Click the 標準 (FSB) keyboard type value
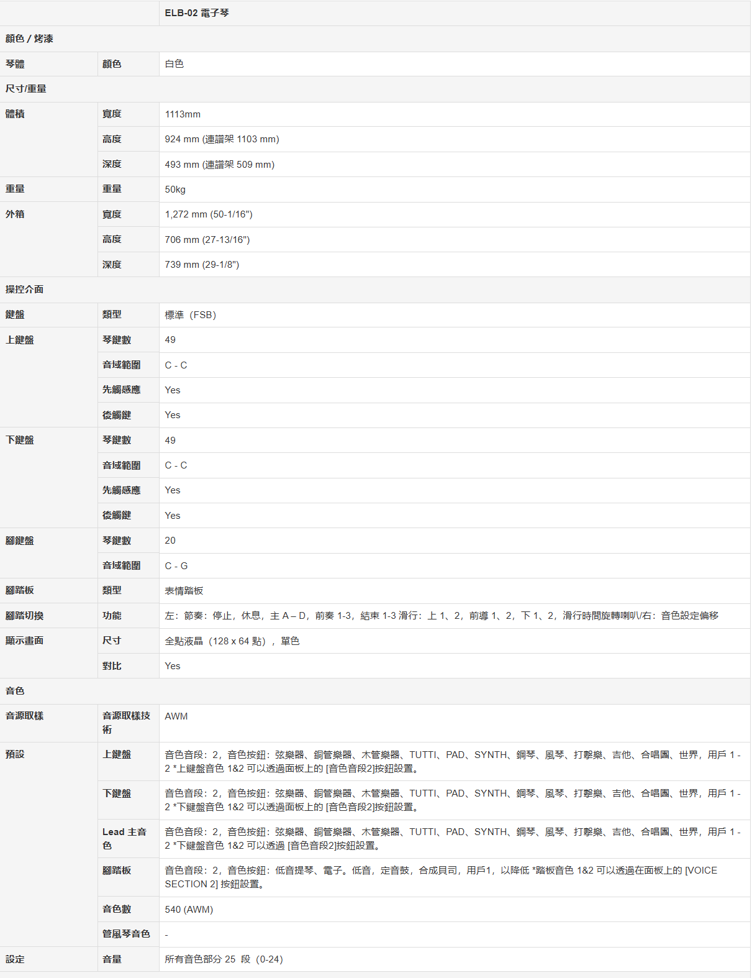The height and width of the screenshot is (978, 752). tap(191, 315)
